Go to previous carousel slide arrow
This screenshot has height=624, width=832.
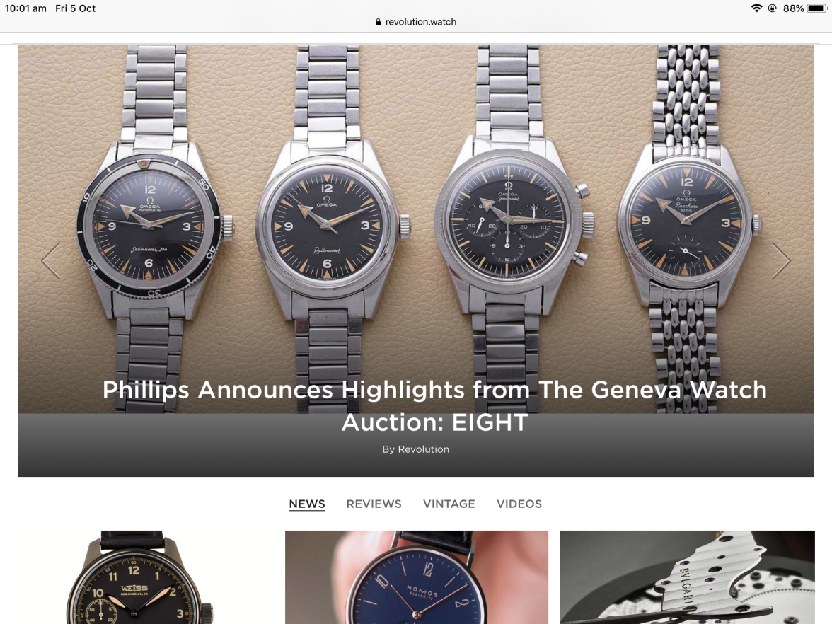pos(51,260)
